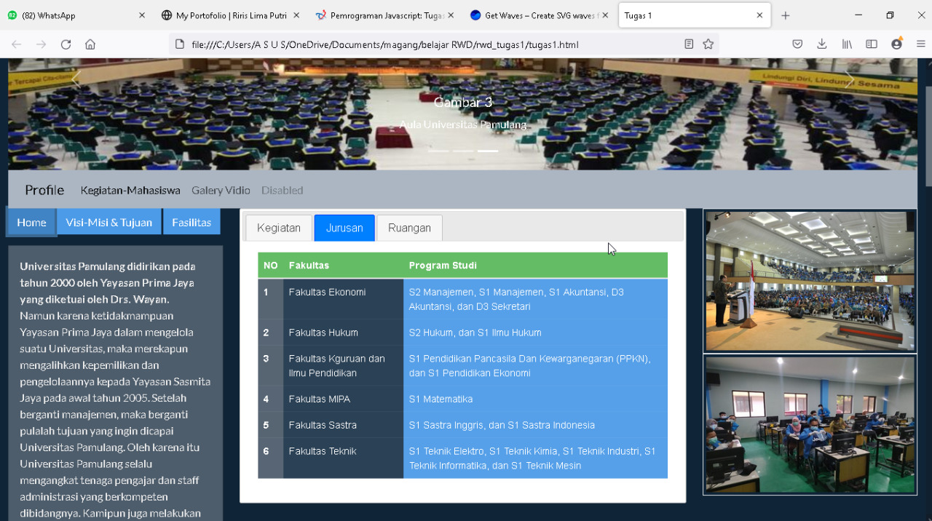Open the auditorium ceremony photo thumbnail

pyautogui.click(x=810, y=281)
